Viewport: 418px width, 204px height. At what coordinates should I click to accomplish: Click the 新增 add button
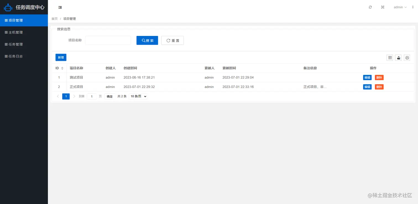(x=61, y=57)
